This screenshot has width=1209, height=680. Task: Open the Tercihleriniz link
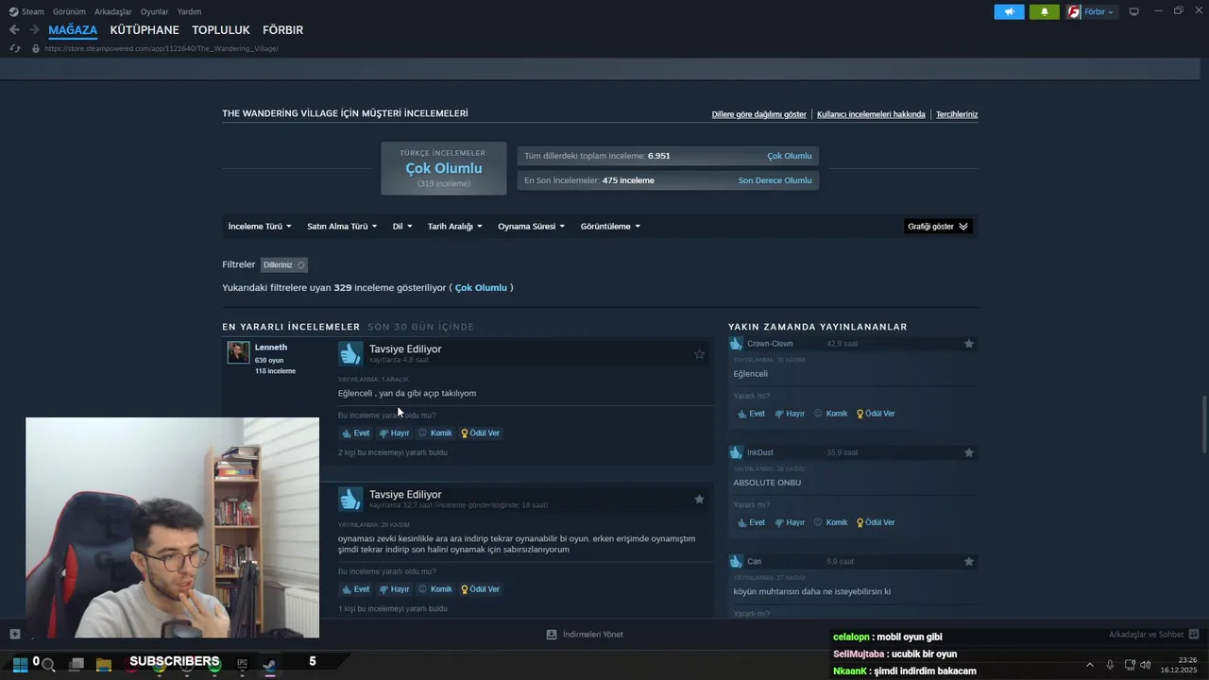[x=957, y=114]
